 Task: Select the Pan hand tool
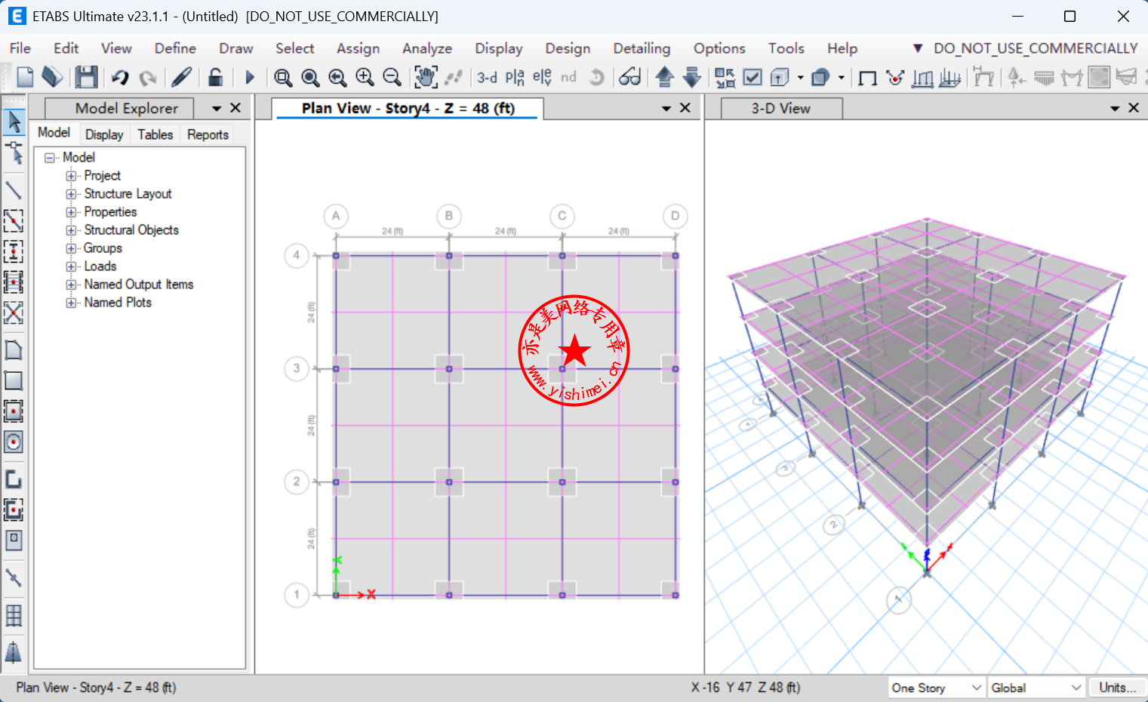coord(426,77)
